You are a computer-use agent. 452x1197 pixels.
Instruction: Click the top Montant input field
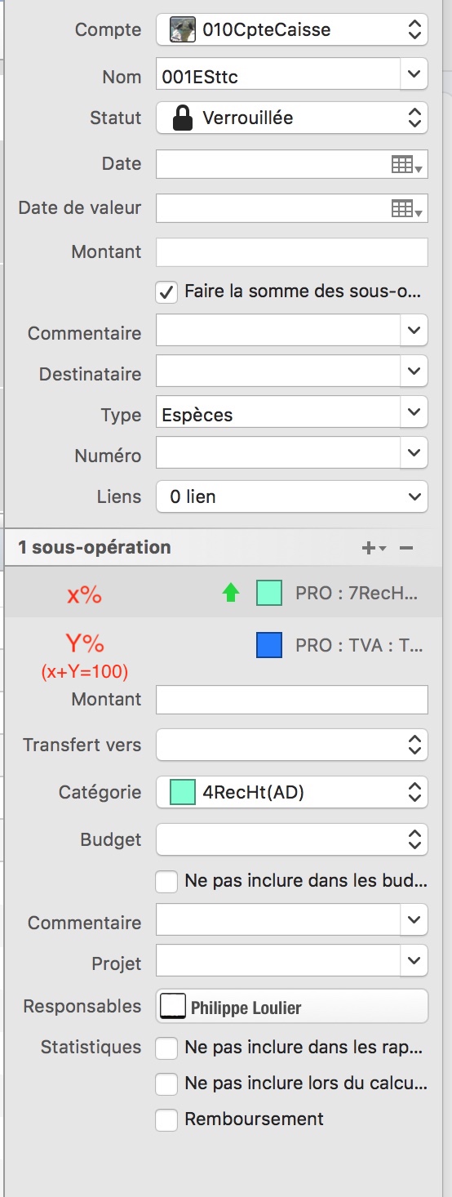292,251
